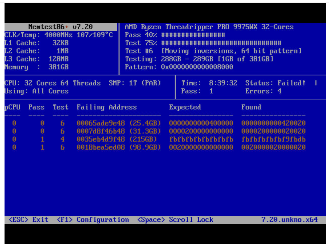Click the <ESC> Exit option
The image size is (329, 245).
(x=28, y=220)
